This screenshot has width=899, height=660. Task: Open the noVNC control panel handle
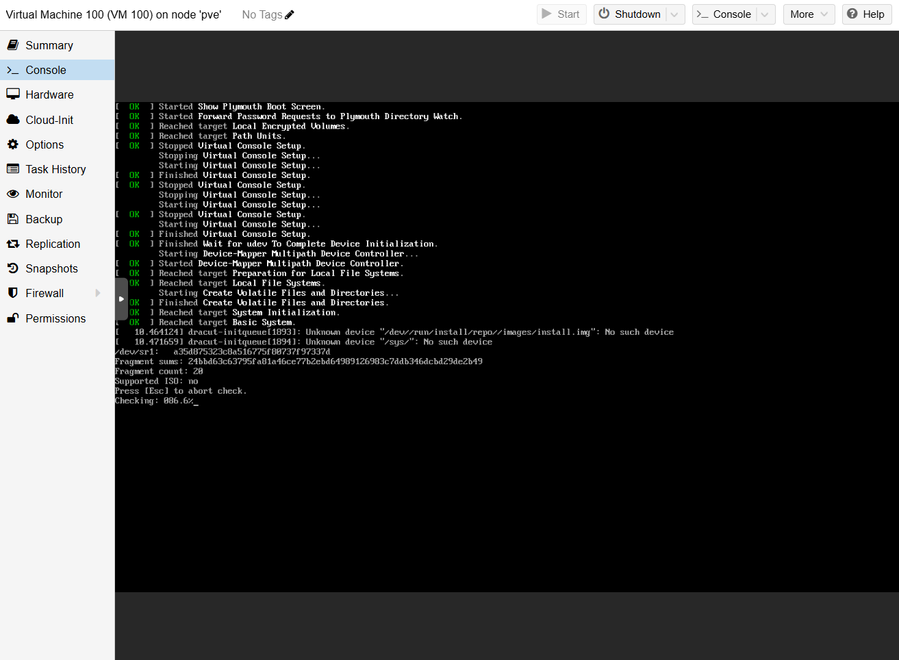click(x=121, y=299)
